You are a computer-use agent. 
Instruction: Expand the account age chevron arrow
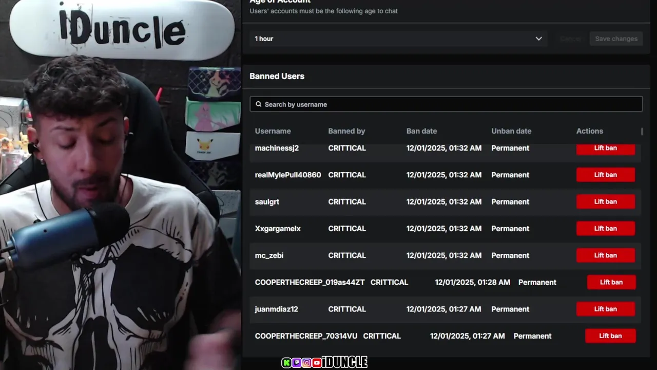coord(538,39)
